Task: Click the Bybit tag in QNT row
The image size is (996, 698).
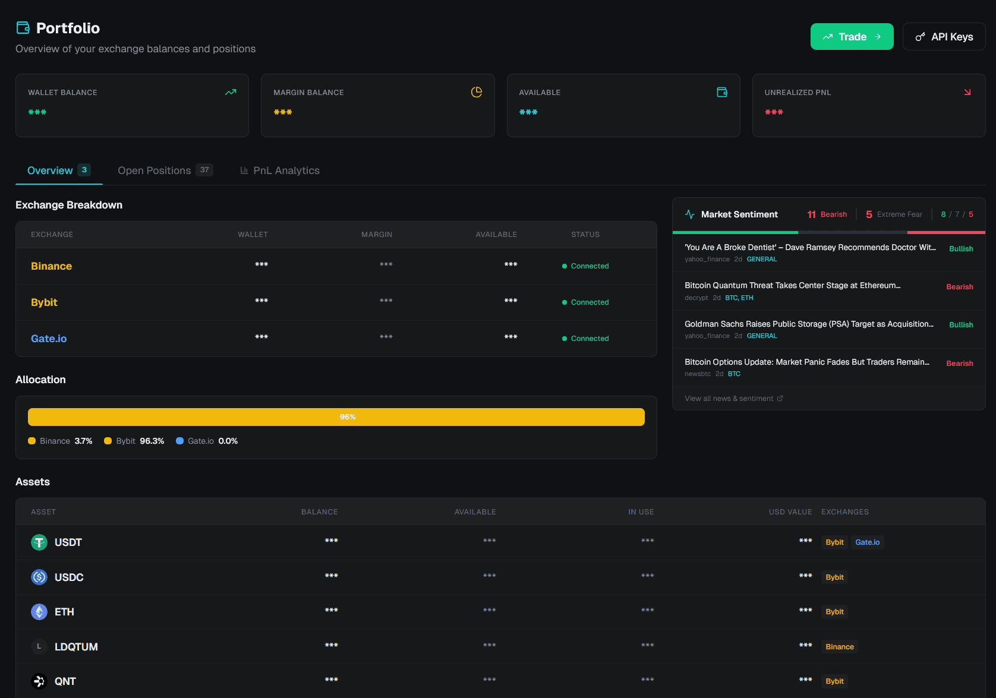Action: coord(834,681)
